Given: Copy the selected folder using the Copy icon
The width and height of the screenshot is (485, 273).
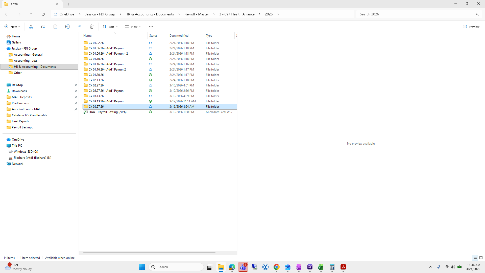Looking at the screenshot, I should (x=43, y=27).
